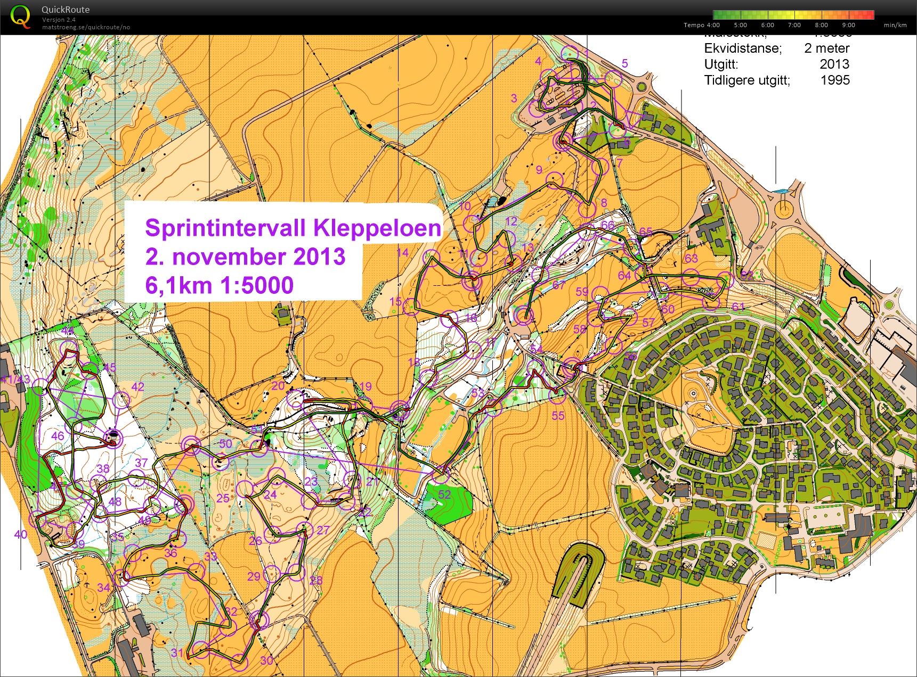
Task: Click the '2 meter' contour interval value
Action: coord(827,48)
